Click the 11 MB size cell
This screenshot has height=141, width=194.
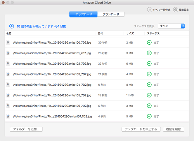tap(130, 95)
